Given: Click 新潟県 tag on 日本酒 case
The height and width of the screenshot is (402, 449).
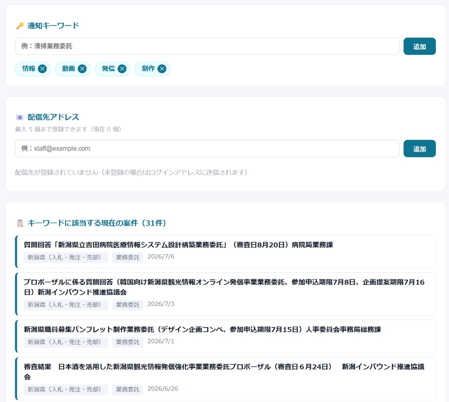Looking at the screenshot, I should pyautogui.click(x=66, y=389).
